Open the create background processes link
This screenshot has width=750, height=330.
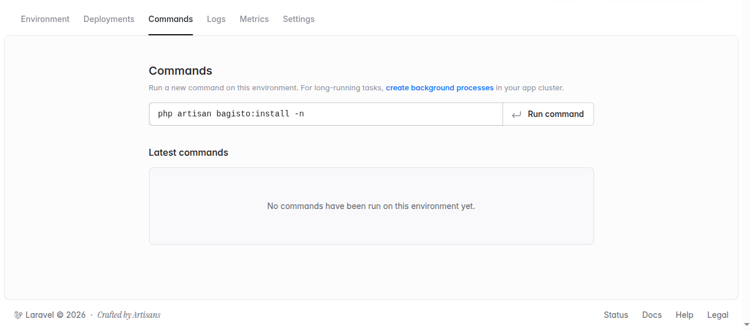tap(440, 88)
